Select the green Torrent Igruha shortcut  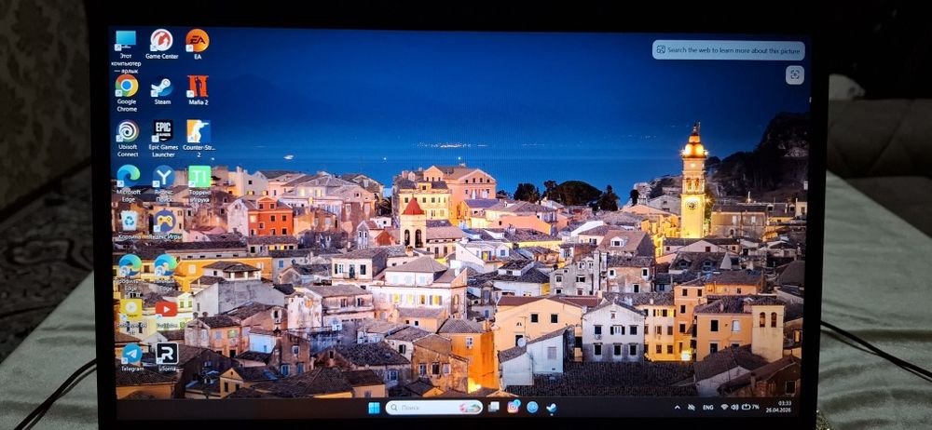(199, 183)
